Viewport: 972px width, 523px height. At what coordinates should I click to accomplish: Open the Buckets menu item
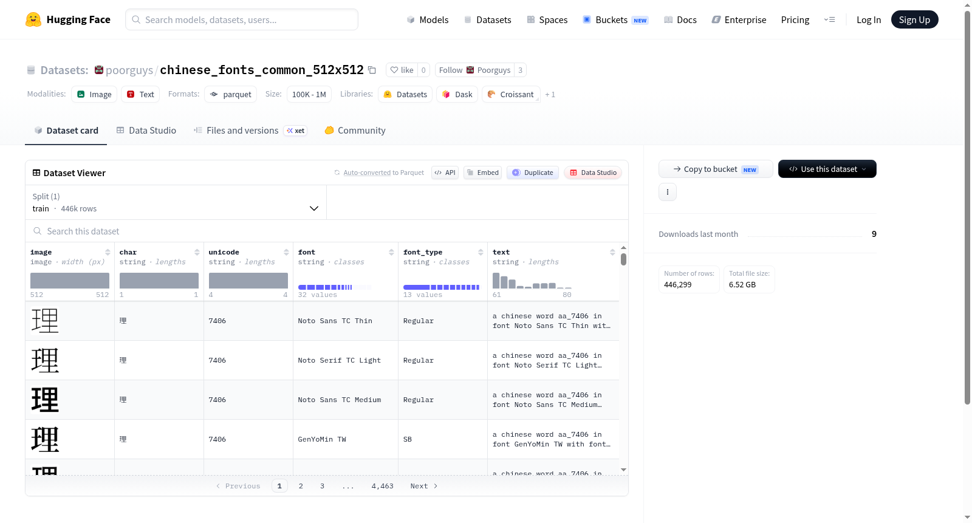pyautogui.click(x=615, y=20)
